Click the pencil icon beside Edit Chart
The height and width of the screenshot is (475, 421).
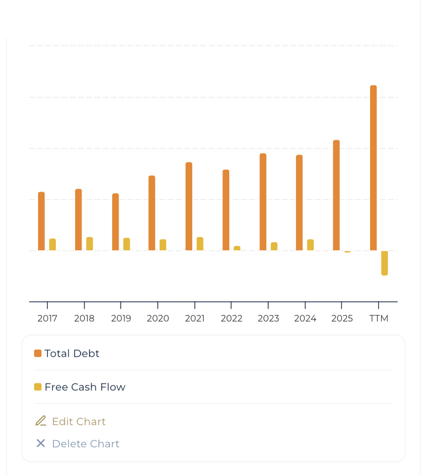41,421
